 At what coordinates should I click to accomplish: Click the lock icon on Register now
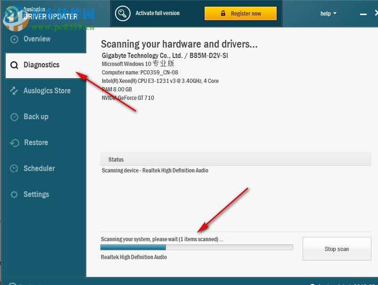[x=224, y=13]
